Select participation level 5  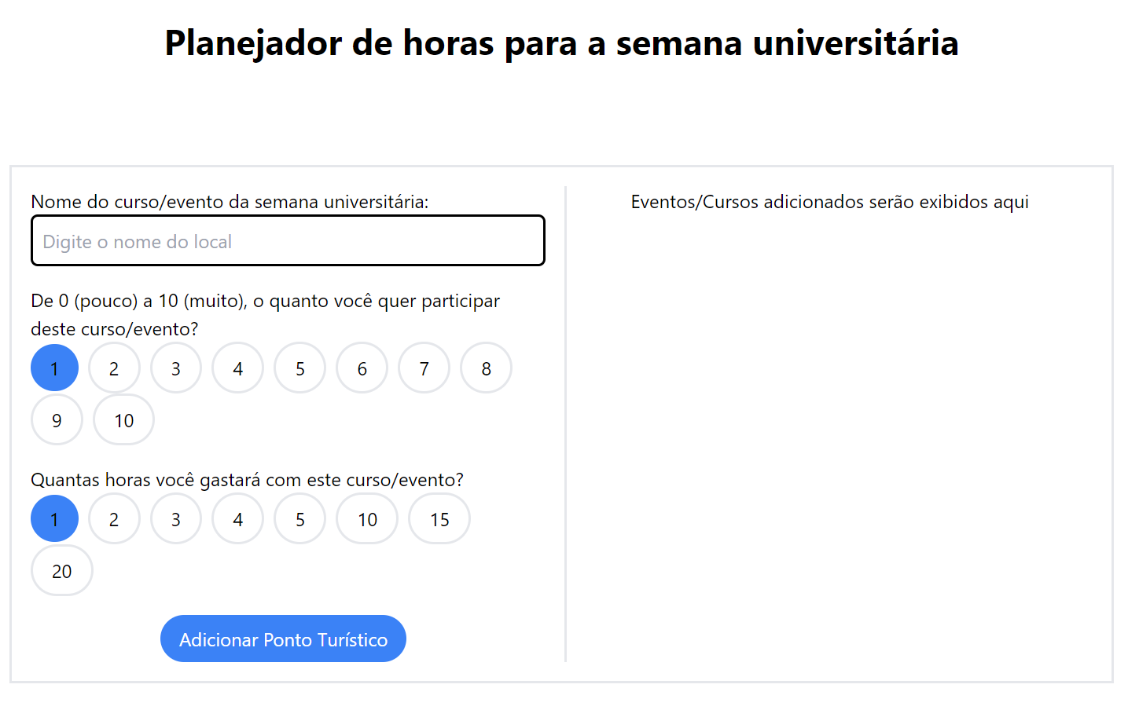[299, 367]
